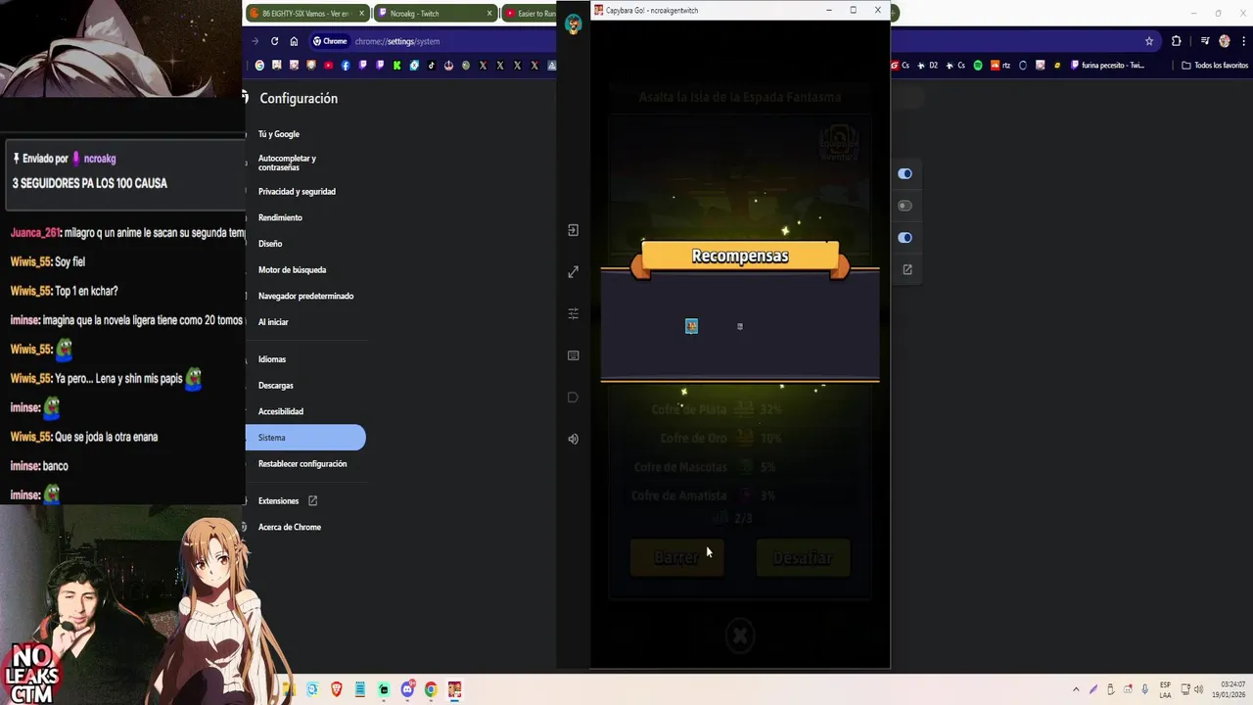The width and height of the screenshot is (1253, 705).
Task: Click the emulator exit/login sidebar icon
Action: pos(574,230)
